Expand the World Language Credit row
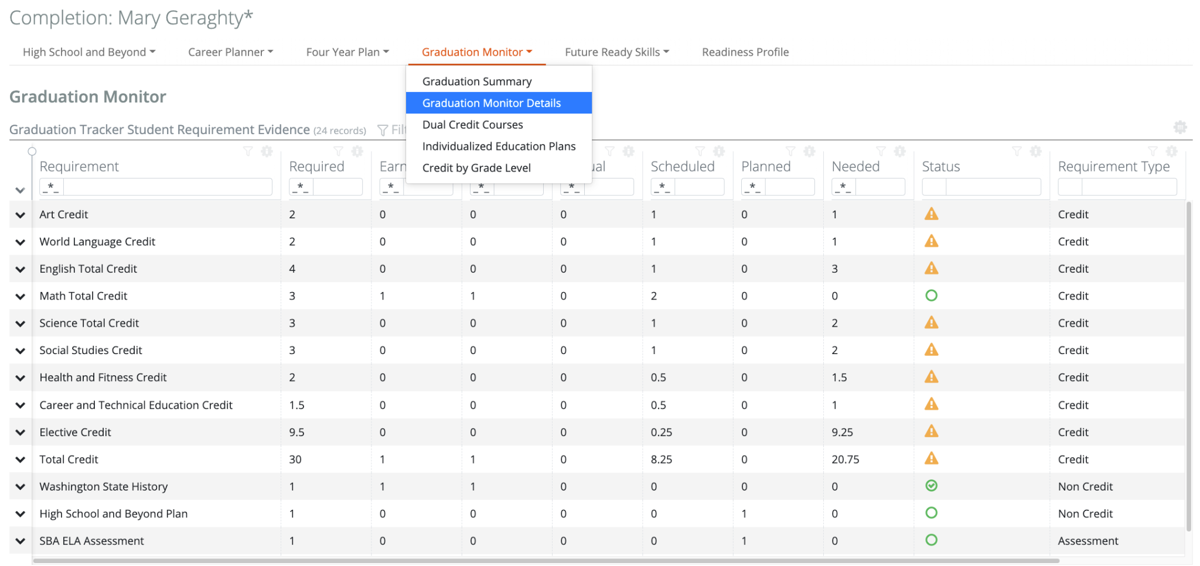The image size is (1200, 566). point(21,242)
